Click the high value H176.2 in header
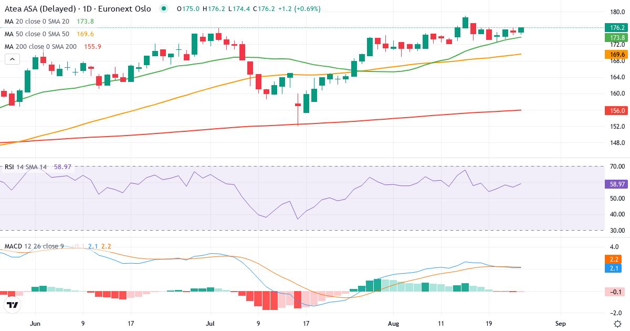Screen dimensions: 630x331 click(213, 9)
